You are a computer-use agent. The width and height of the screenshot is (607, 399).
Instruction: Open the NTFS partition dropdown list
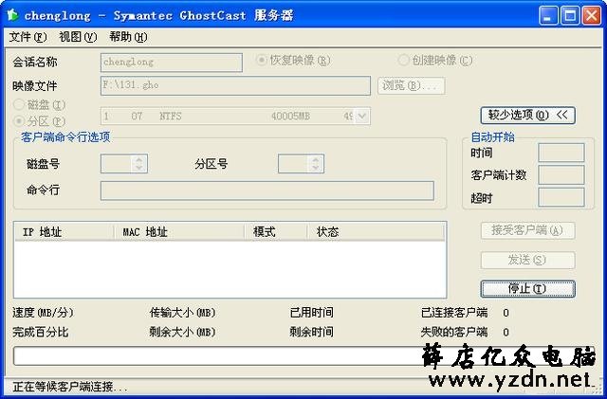(x=362, y=117)
